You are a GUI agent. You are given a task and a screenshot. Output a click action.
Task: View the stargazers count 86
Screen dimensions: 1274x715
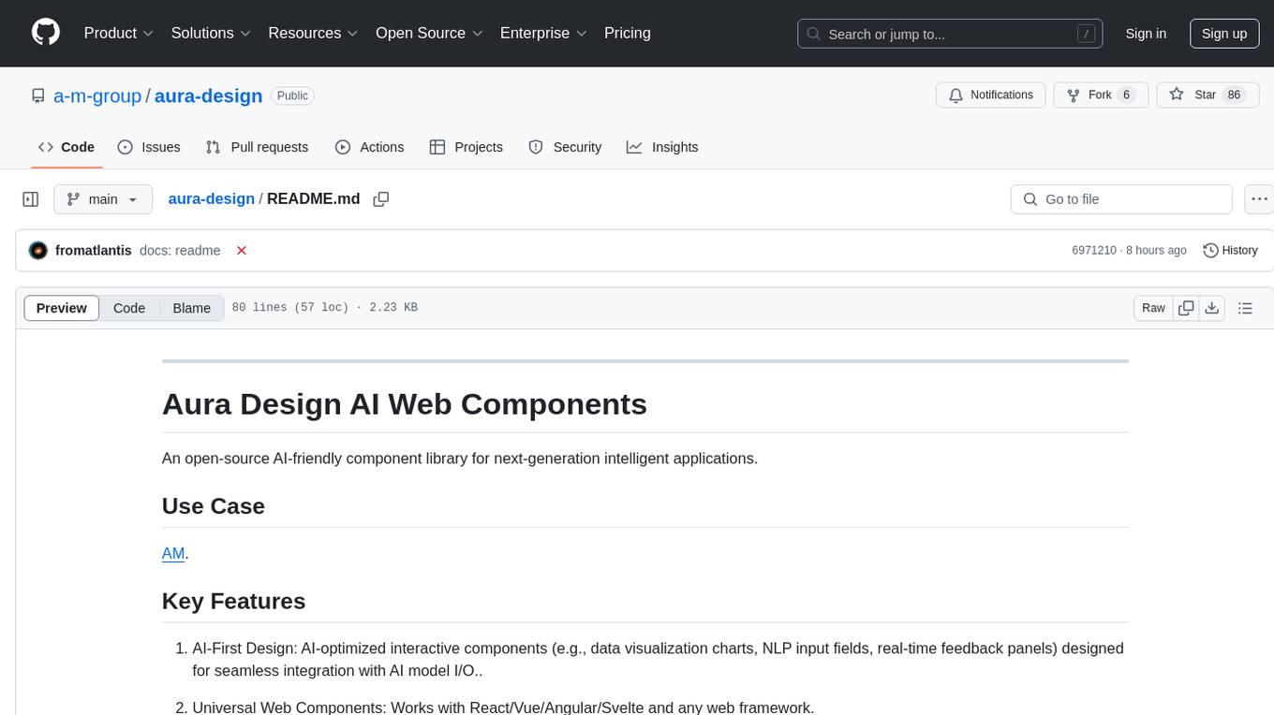click(1234, 95)
